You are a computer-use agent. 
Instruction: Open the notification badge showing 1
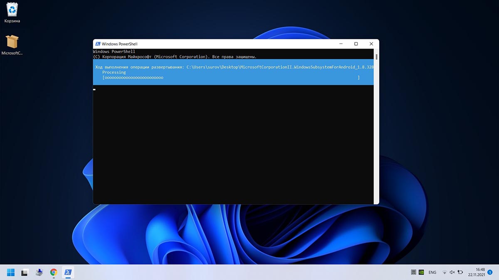click(490, 273)
